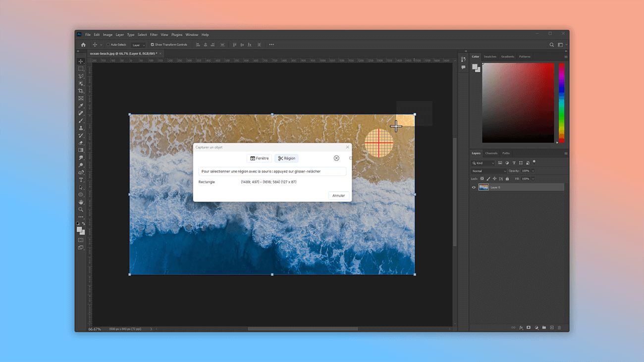644x362 pixels.
Task: Select the Lasso tool
Action: coord(81,76)
